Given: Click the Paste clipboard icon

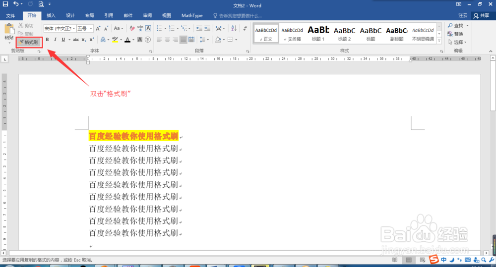Looking at the screenshot, I should coord(9,29).
